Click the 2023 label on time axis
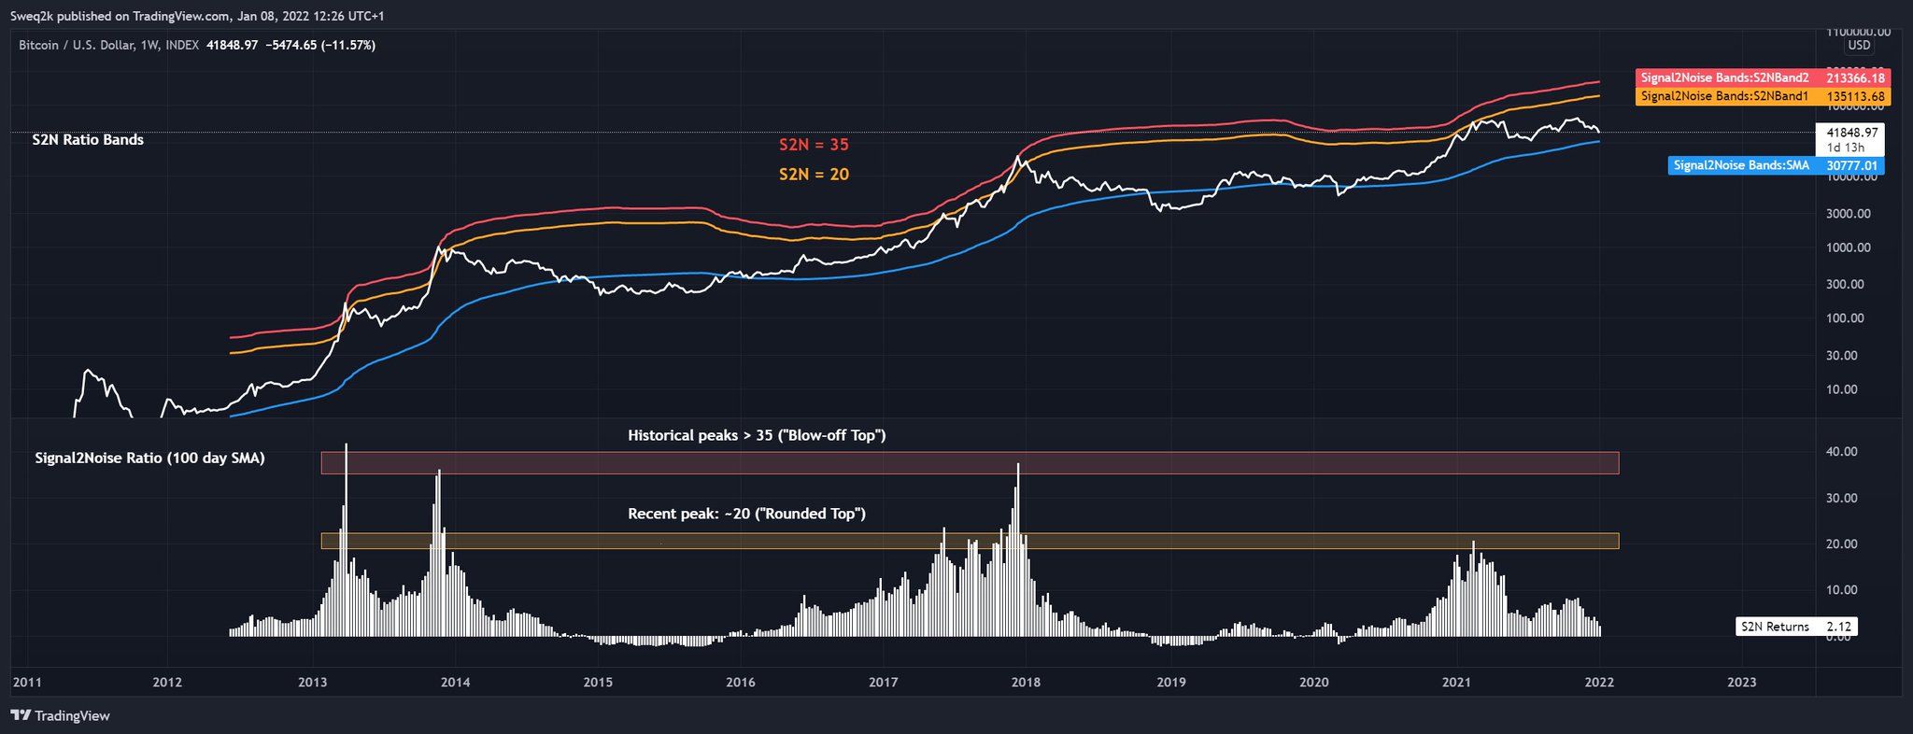This screenshot has width=1913, height=734. coord(1742,683)
